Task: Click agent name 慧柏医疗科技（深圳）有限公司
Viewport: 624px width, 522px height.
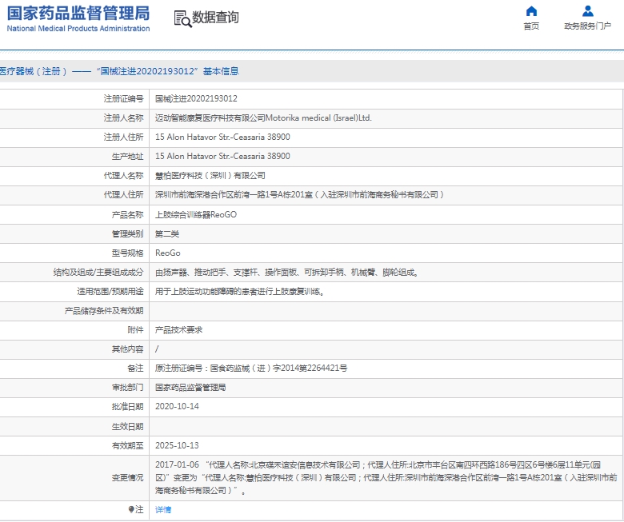Action: [210, 175]
